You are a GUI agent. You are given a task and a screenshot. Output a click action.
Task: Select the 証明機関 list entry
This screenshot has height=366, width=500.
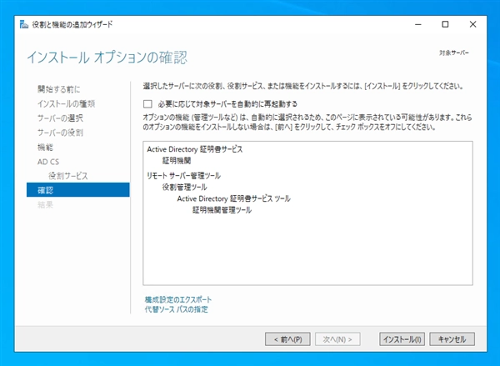pyautogui.click(x=177, y=161)
